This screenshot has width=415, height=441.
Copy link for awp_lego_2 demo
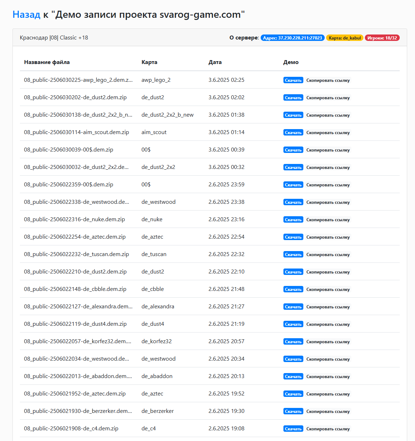[x=328, y=80]
